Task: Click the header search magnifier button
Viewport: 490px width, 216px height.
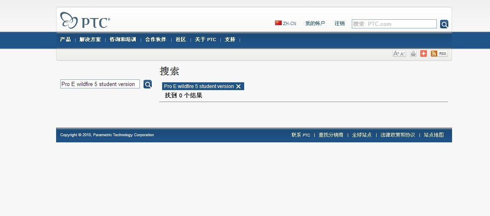Action: click(444, 24)
